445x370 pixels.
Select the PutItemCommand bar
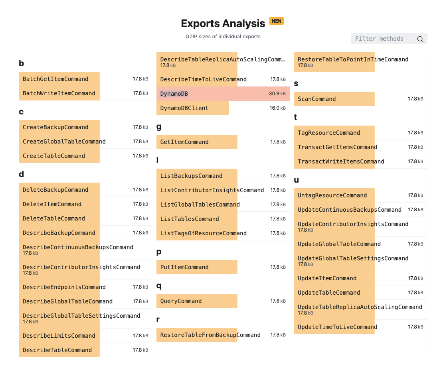(x=196, y=267)
